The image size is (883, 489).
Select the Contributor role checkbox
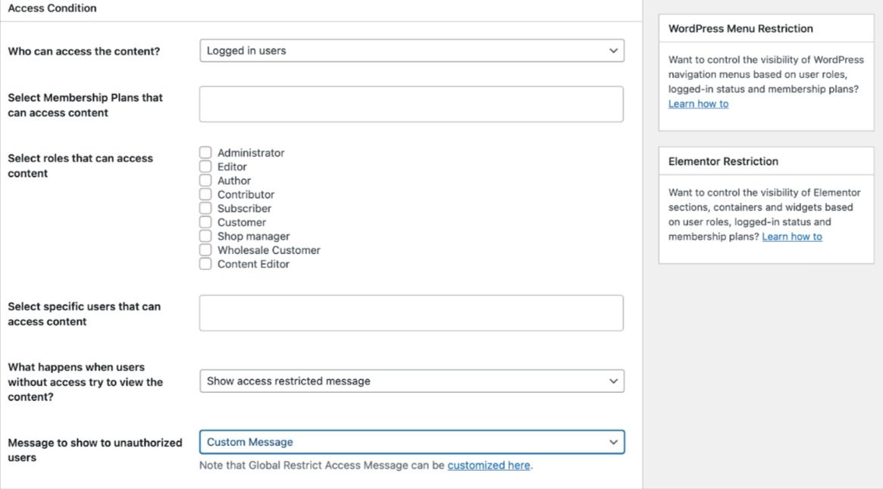pos(205,195)
